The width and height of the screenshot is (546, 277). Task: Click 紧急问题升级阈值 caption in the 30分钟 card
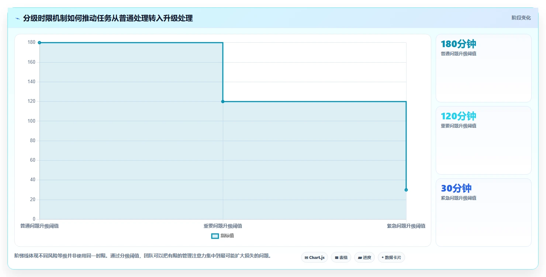click(459, 198)
